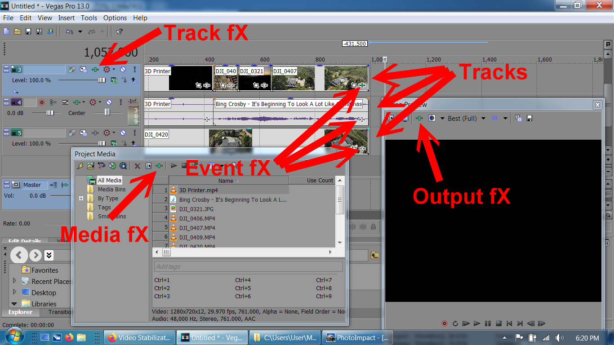The image size is (614, 345).
Task: Click the Open folder toolbar icon
Action: click(18, 31)
